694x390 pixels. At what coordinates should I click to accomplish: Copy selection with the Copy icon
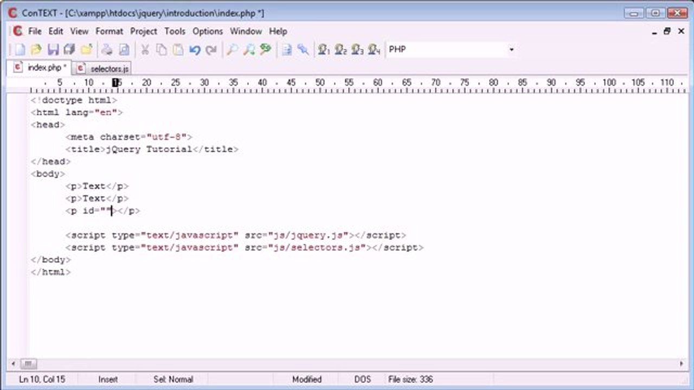pyautogui.click(x=162, y=50)
